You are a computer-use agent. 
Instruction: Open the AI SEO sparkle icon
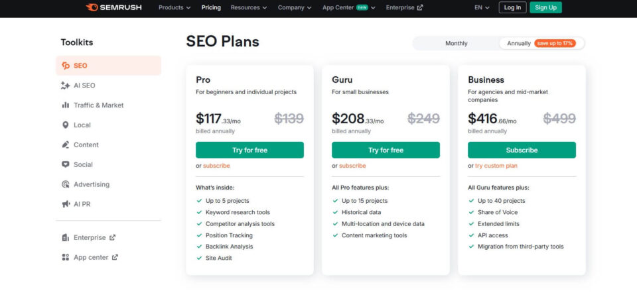[66, 86]
